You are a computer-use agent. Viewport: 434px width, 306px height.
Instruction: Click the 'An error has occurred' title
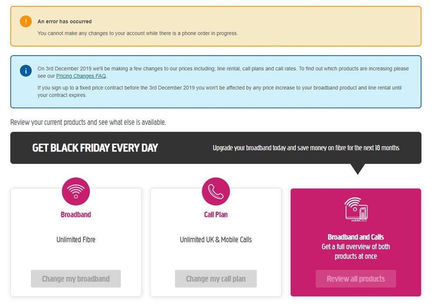coord(65,21)
